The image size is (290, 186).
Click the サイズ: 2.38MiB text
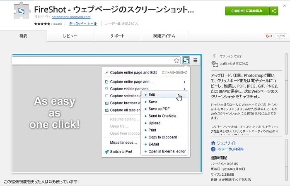[222, 174]
